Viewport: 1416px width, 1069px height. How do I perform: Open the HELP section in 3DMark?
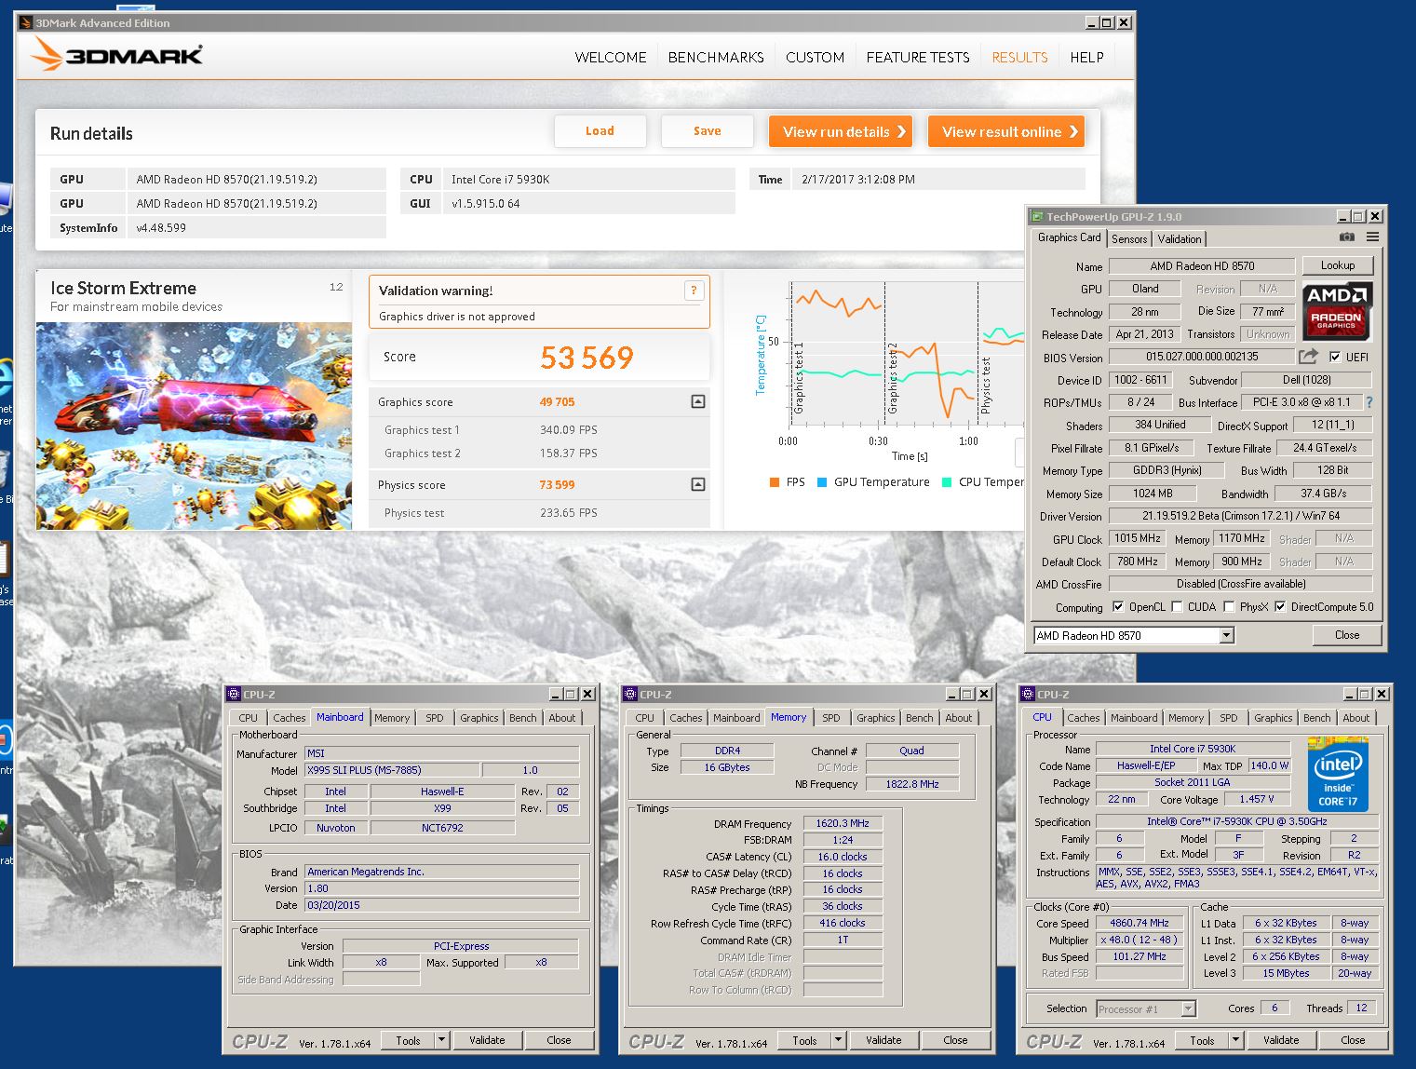[x=1086, y=57]
